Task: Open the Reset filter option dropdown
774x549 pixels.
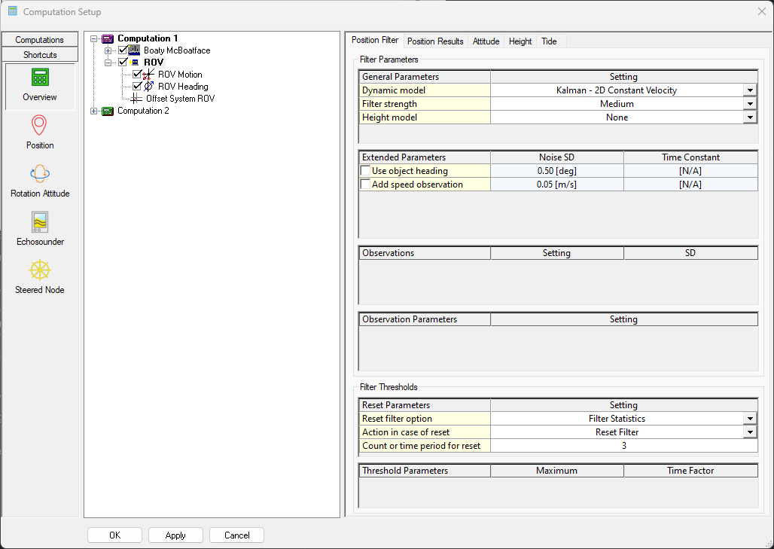Action: click(750, 419)
